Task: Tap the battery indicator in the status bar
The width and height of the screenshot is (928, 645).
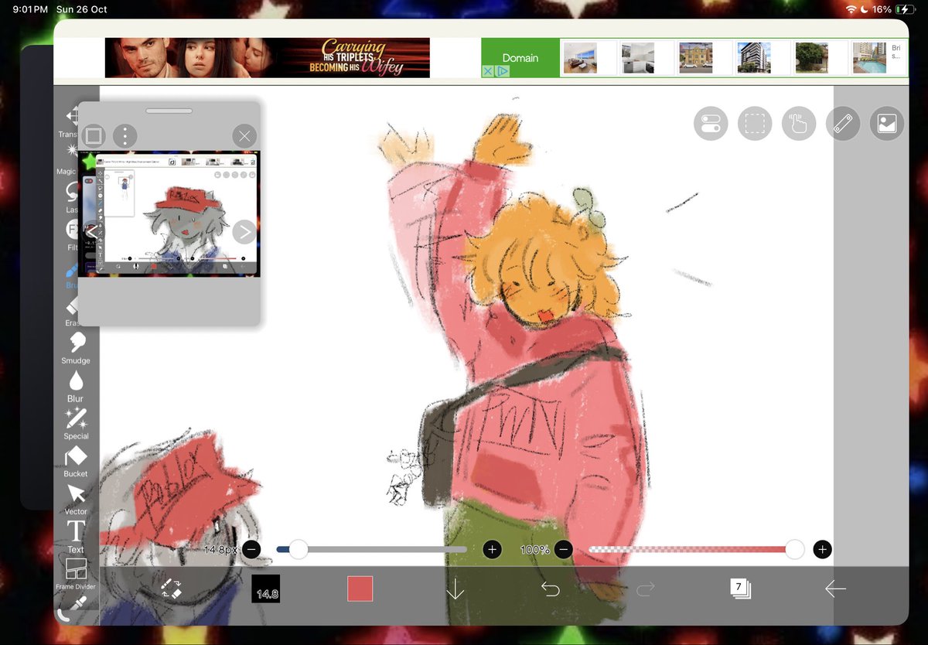Action: click(904, 9)
